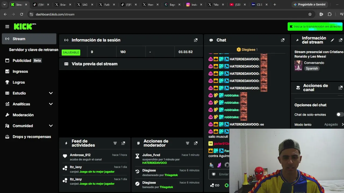This screenshot has width=344, height=193.
Task: Pop out the Acciones de moderador panel
Action: pos(196,143)
